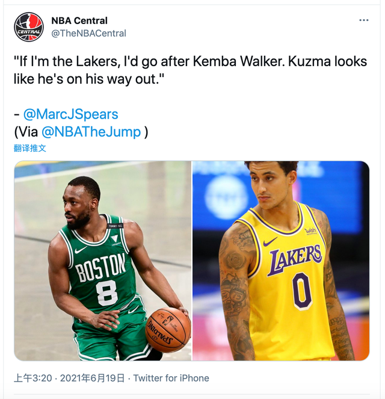The height and width of the screenshot is (399, 385).
Task: Click the Nike swoosh on the Lakers jersey
Action: click(x=270, y=241)
